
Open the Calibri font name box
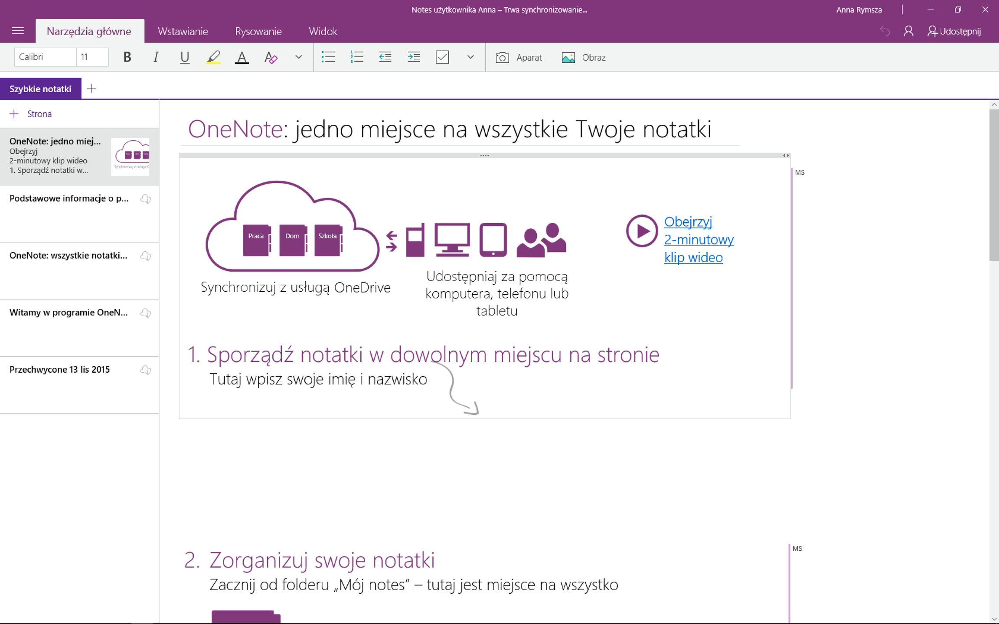45,57
